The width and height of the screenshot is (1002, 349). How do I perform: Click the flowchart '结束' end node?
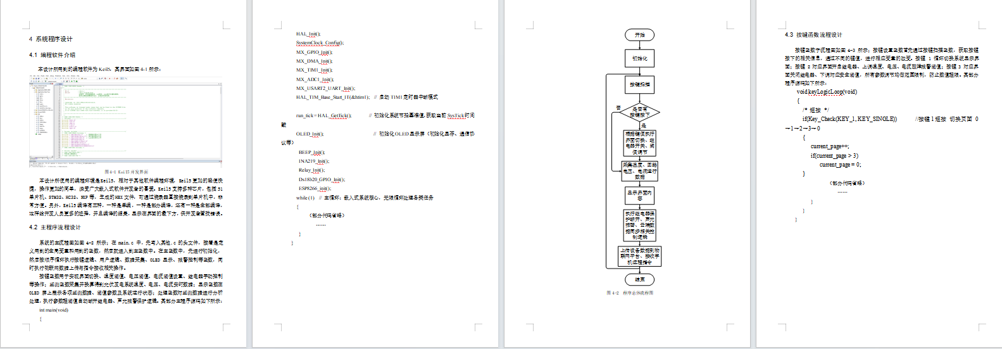(639, 279)
